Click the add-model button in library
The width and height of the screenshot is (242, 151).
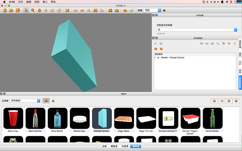214,101
